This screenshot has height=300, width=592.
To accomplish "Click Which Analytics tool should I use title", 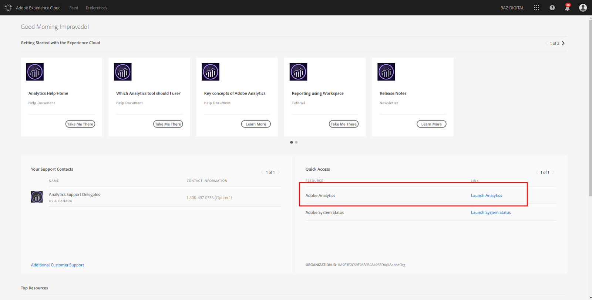I will tap(148, 93).
